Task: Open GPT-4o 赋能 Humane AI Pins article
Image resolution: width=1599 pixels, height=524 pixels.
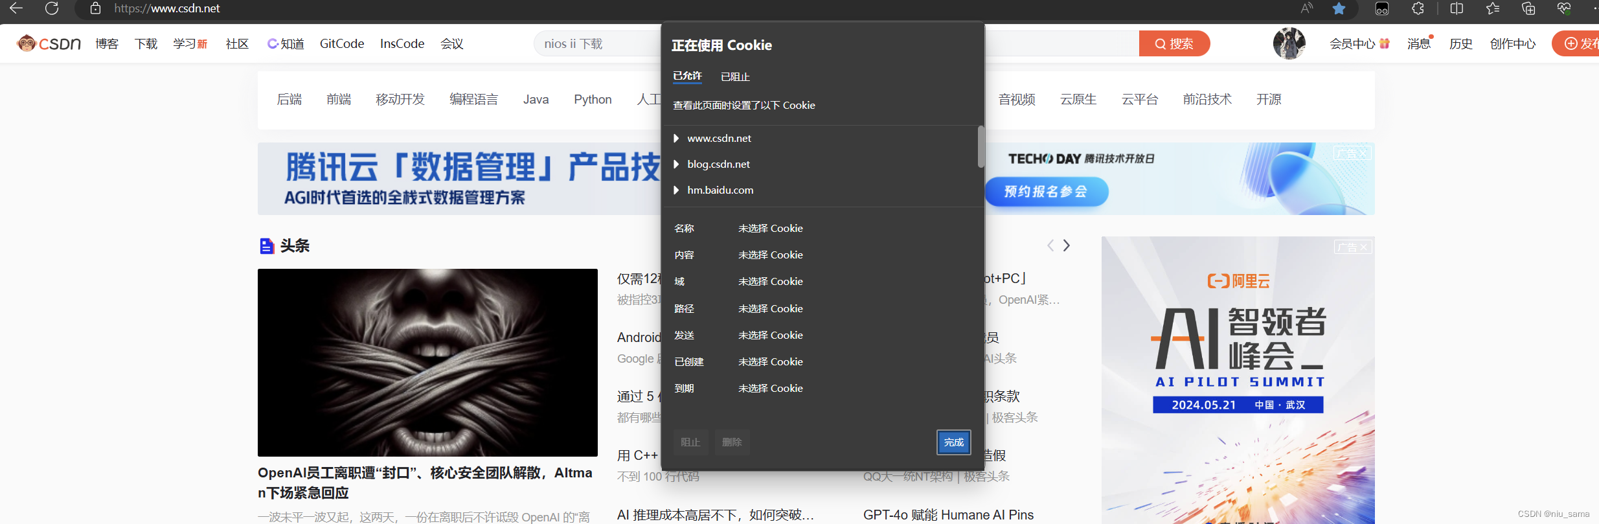Action: (x=948, y=515)
